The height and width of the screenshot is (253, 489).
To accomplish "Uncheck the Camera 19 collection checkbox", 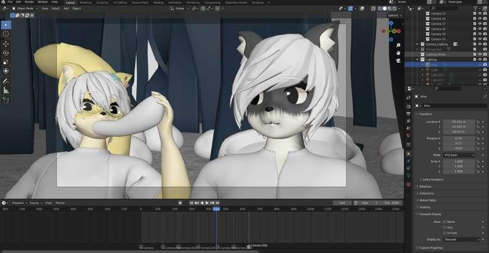I will tap(475, 34).
